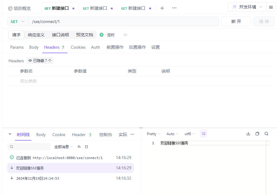Open more response tabs ellipsis
This screenshot has height=195, width=277.
point(132,134)
